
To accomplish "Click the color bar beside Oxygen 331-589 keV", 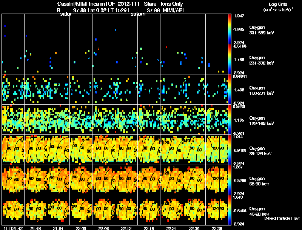I will click(230, 29).
